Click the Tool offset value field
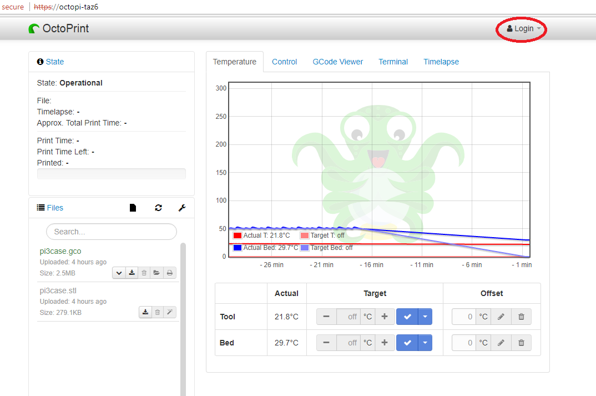Viewport: 596px width, 396px height. click(464, 317)
